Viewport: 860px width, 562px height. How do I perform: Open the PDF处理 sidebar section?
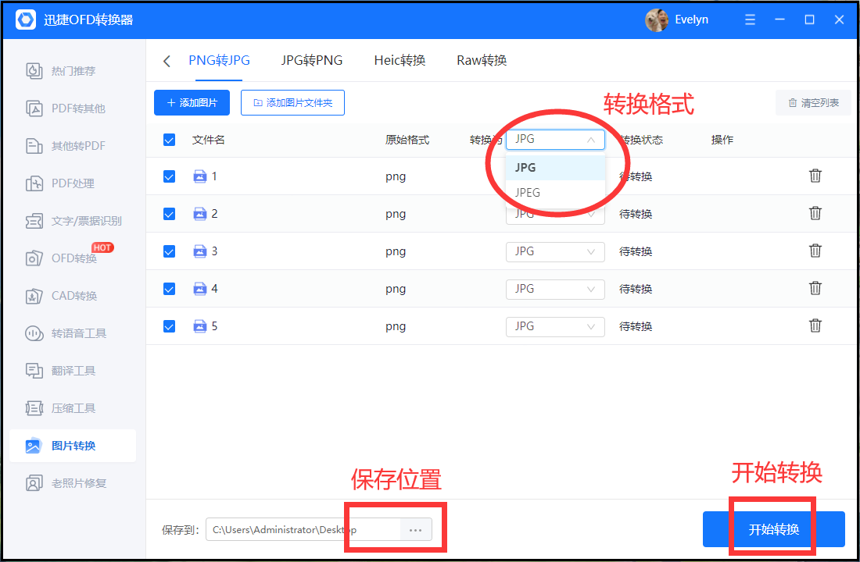click(73, 183)
